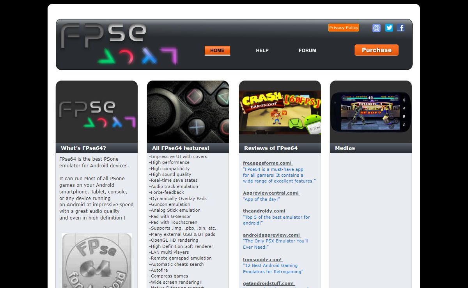Click 'Top 5 of the best emulator' quote

(277, 220)
